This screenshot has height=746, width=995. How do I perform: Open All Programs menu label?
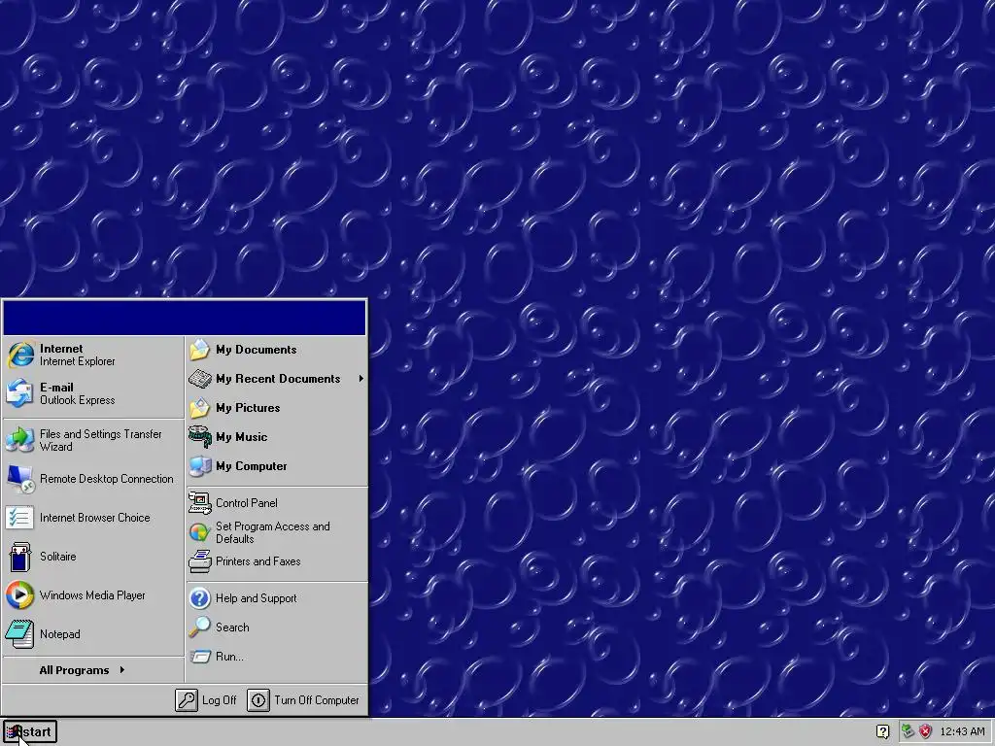coord(74,670)
